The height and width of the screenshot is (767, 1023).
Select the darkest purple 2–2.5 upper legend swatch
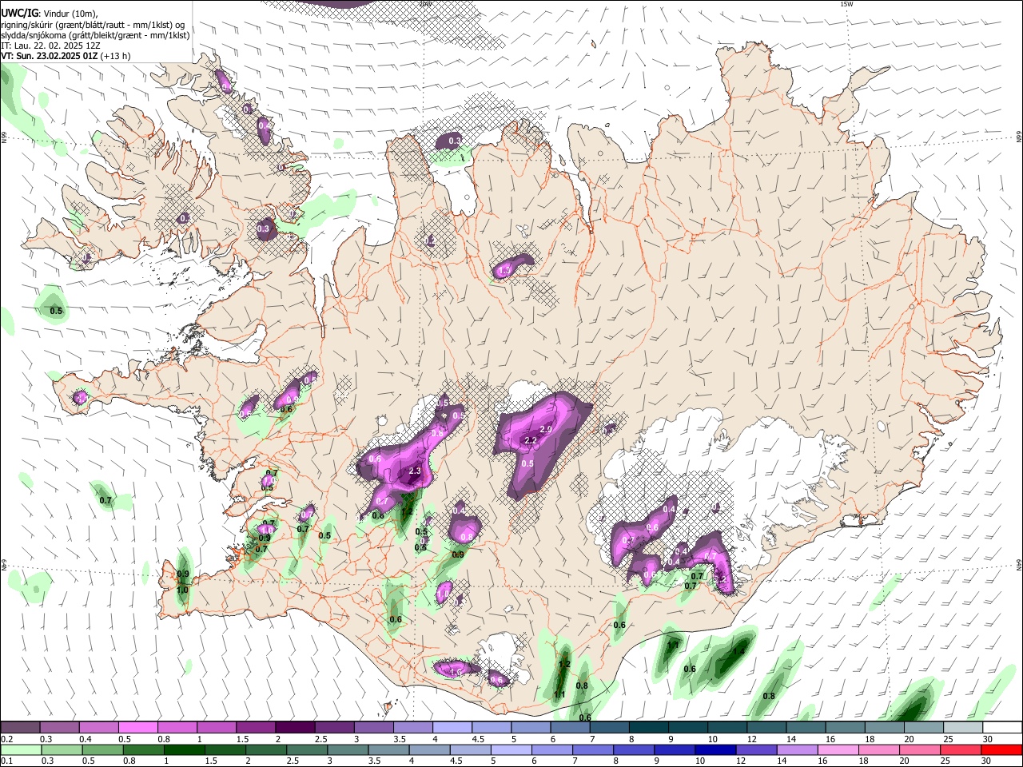[295, 727]
